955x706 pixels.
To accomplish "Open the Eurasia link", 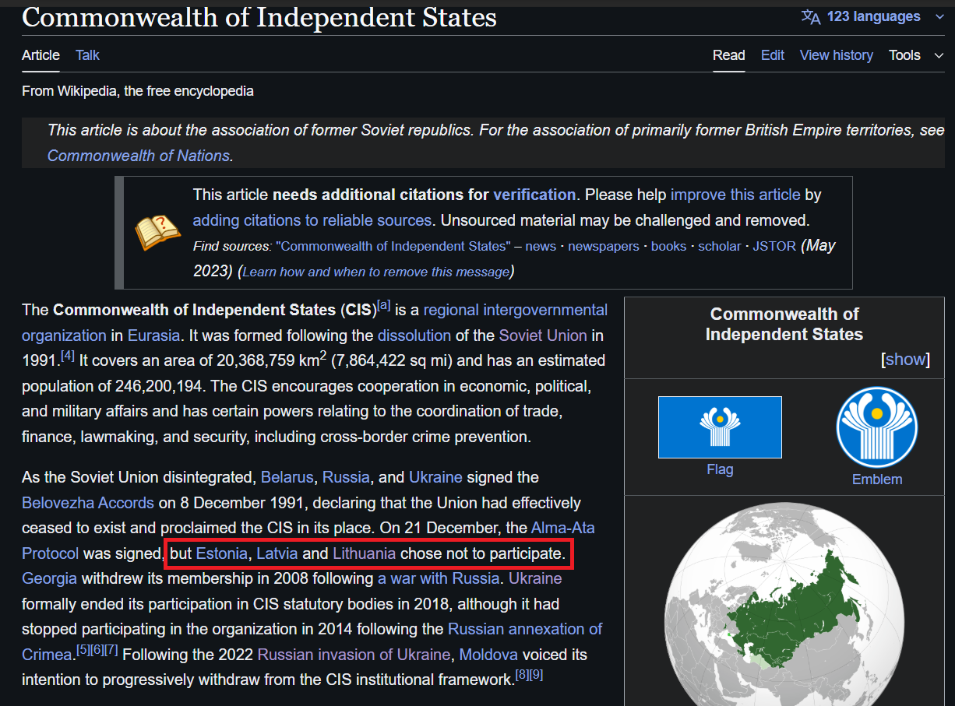I will coord(153,335).
